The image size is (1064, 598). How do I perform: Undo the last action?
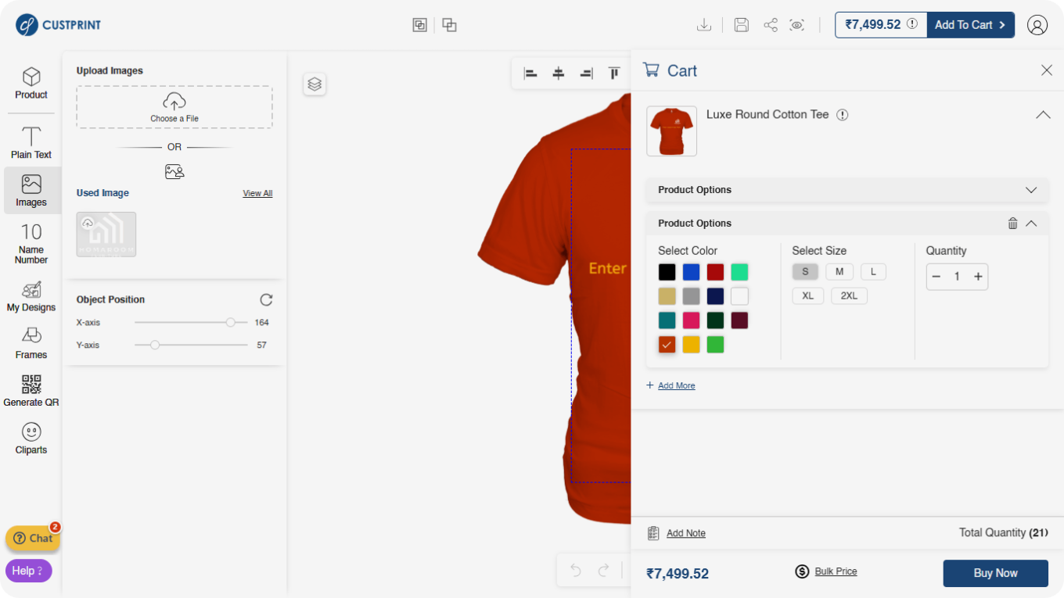(576, 571)
